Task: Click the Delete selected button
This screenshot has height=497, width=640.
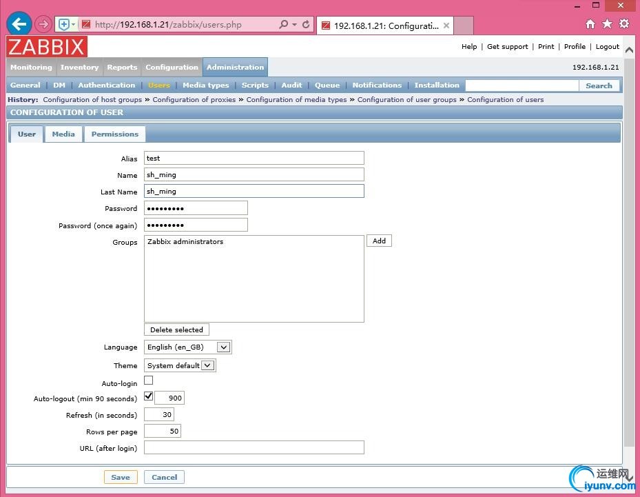Action: coord(176,329)
